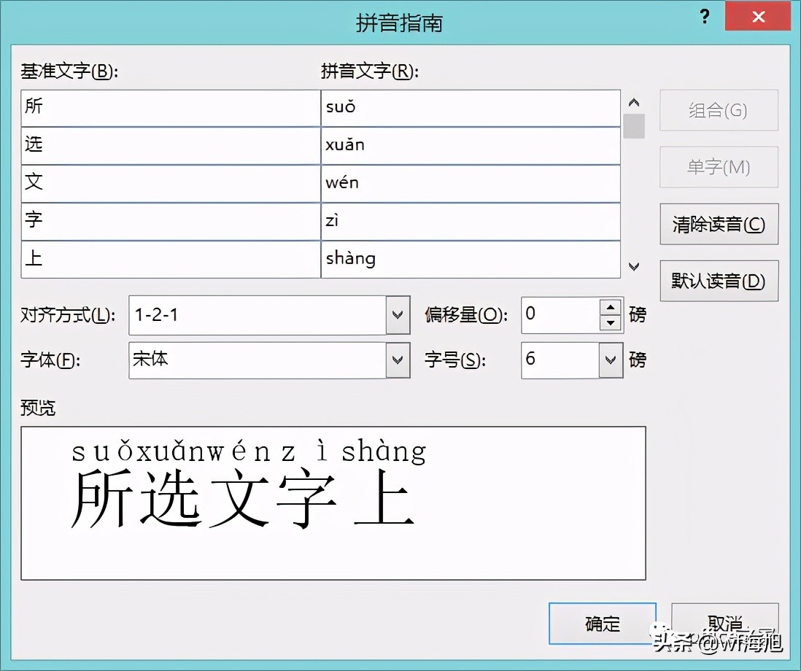801x671 pixels.
Task: Cancel the dialog with 取消 button
Action: [725, 625]
